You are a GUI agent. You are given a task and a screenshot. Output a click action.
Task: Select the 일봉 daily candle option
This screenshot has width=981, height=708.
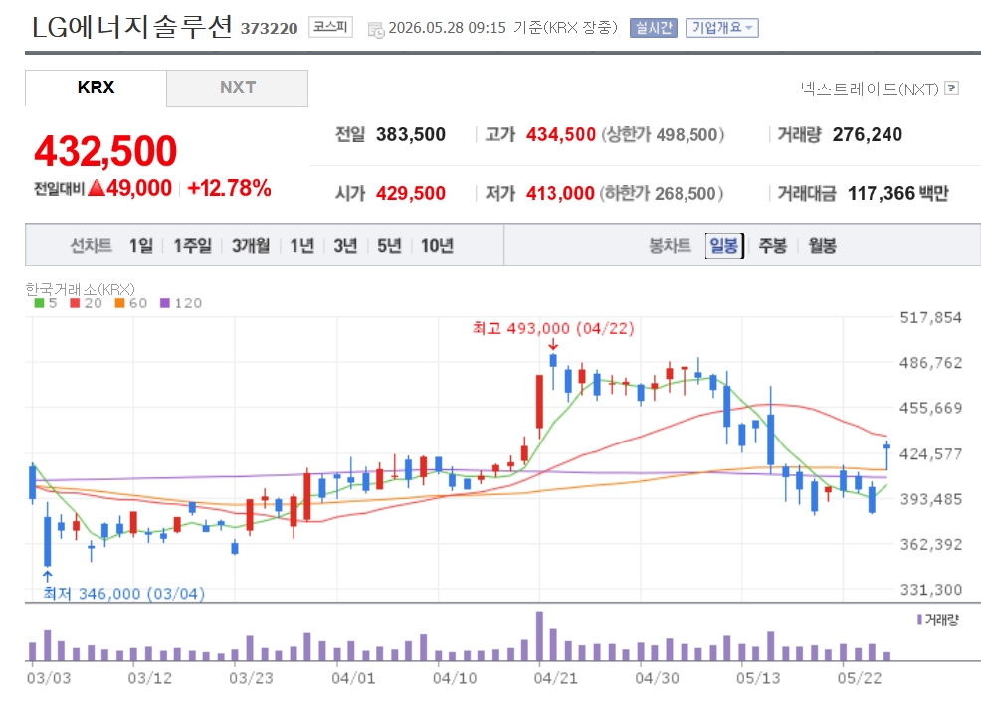724,246
